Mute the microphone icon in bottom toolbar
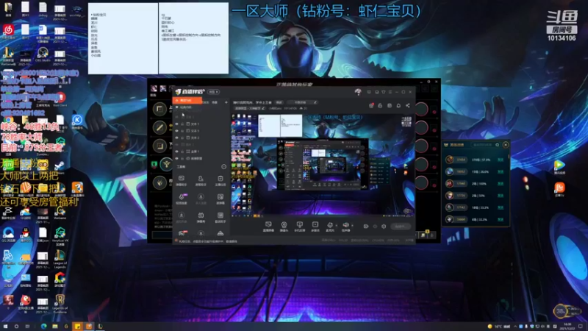The image size is (588, 331). click(x=330, y=225)
